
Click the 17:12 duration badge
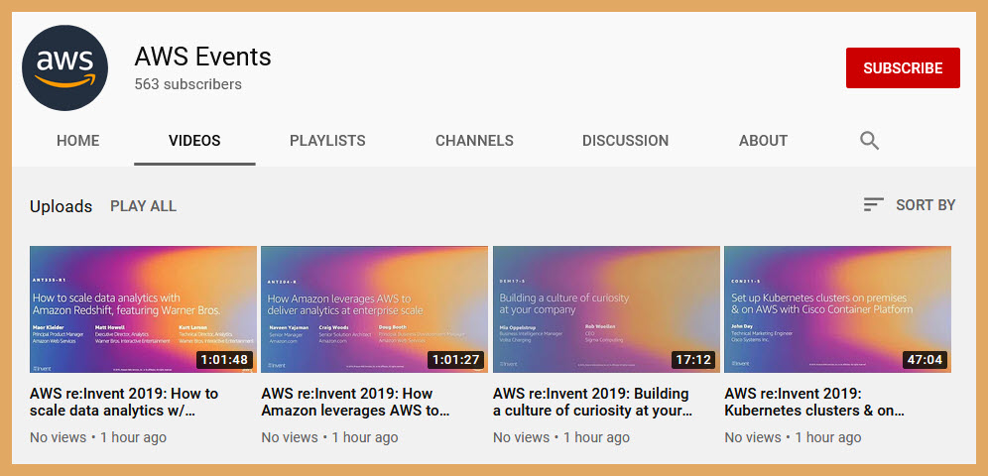[x=693, y=360]
